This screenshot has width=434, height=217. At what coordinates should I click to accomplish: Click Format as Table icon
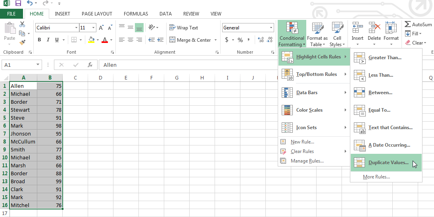(317, 28)
